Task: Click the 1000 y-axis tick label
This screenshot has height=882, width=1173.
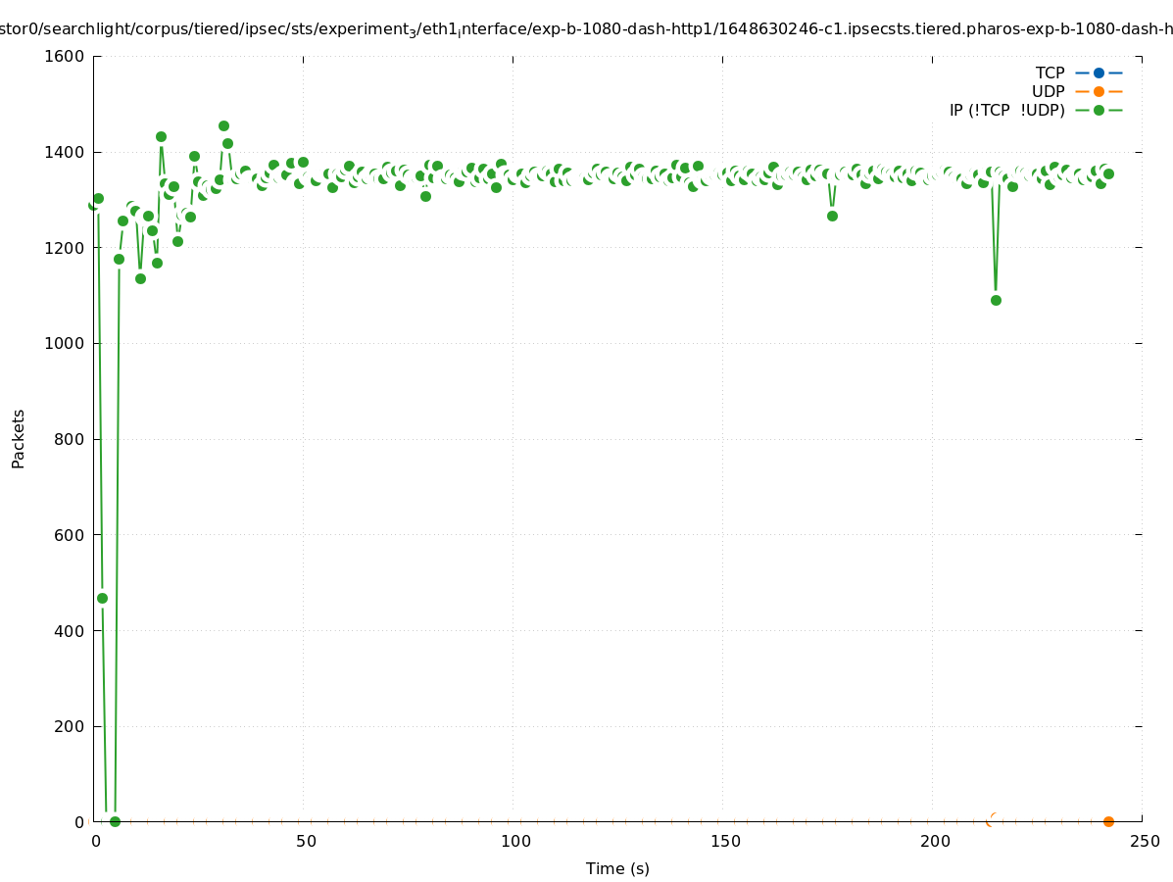Action: click(65, 343)
